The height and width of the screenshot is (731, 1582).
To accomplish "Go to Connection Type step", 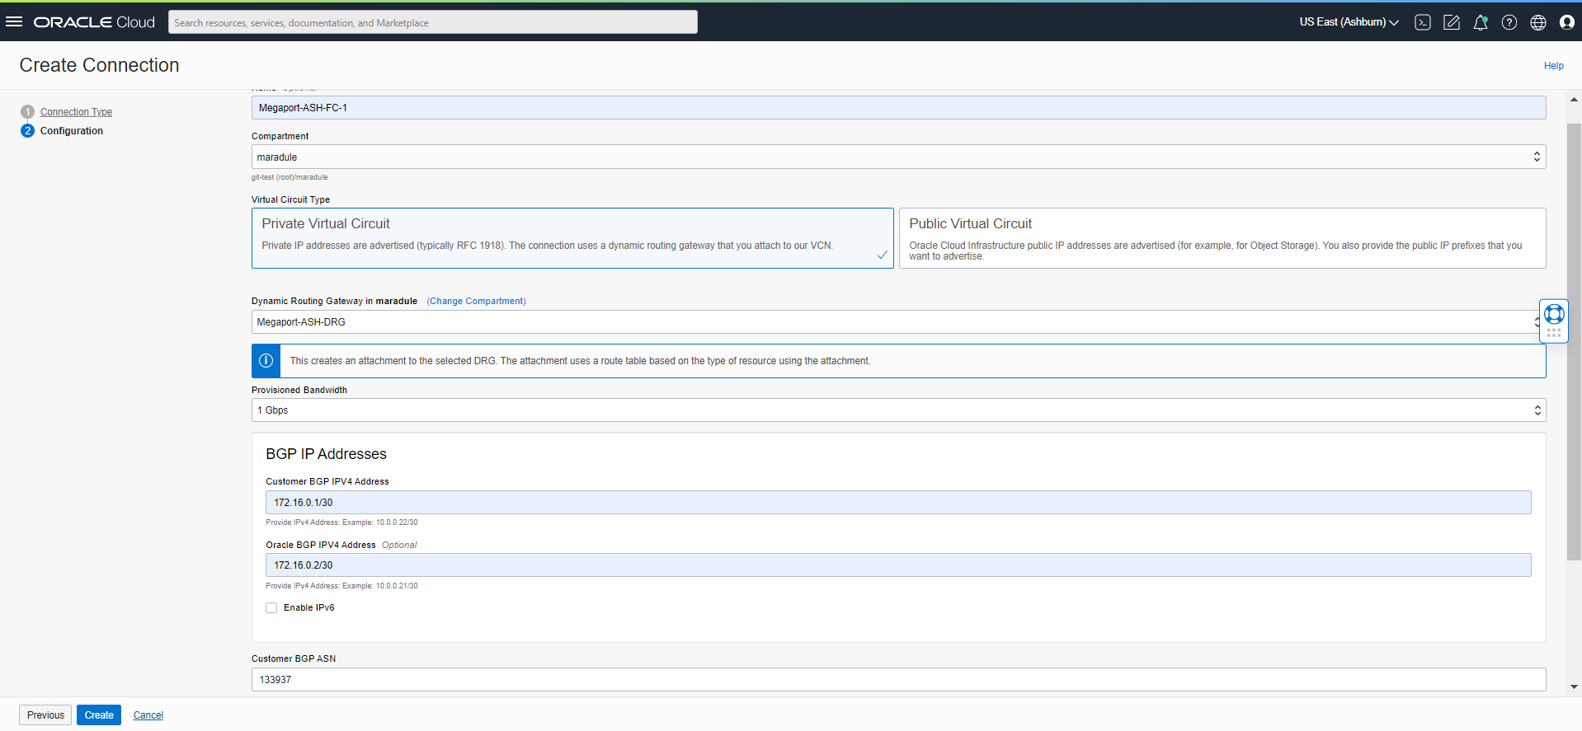I will [x=76, y=112].
